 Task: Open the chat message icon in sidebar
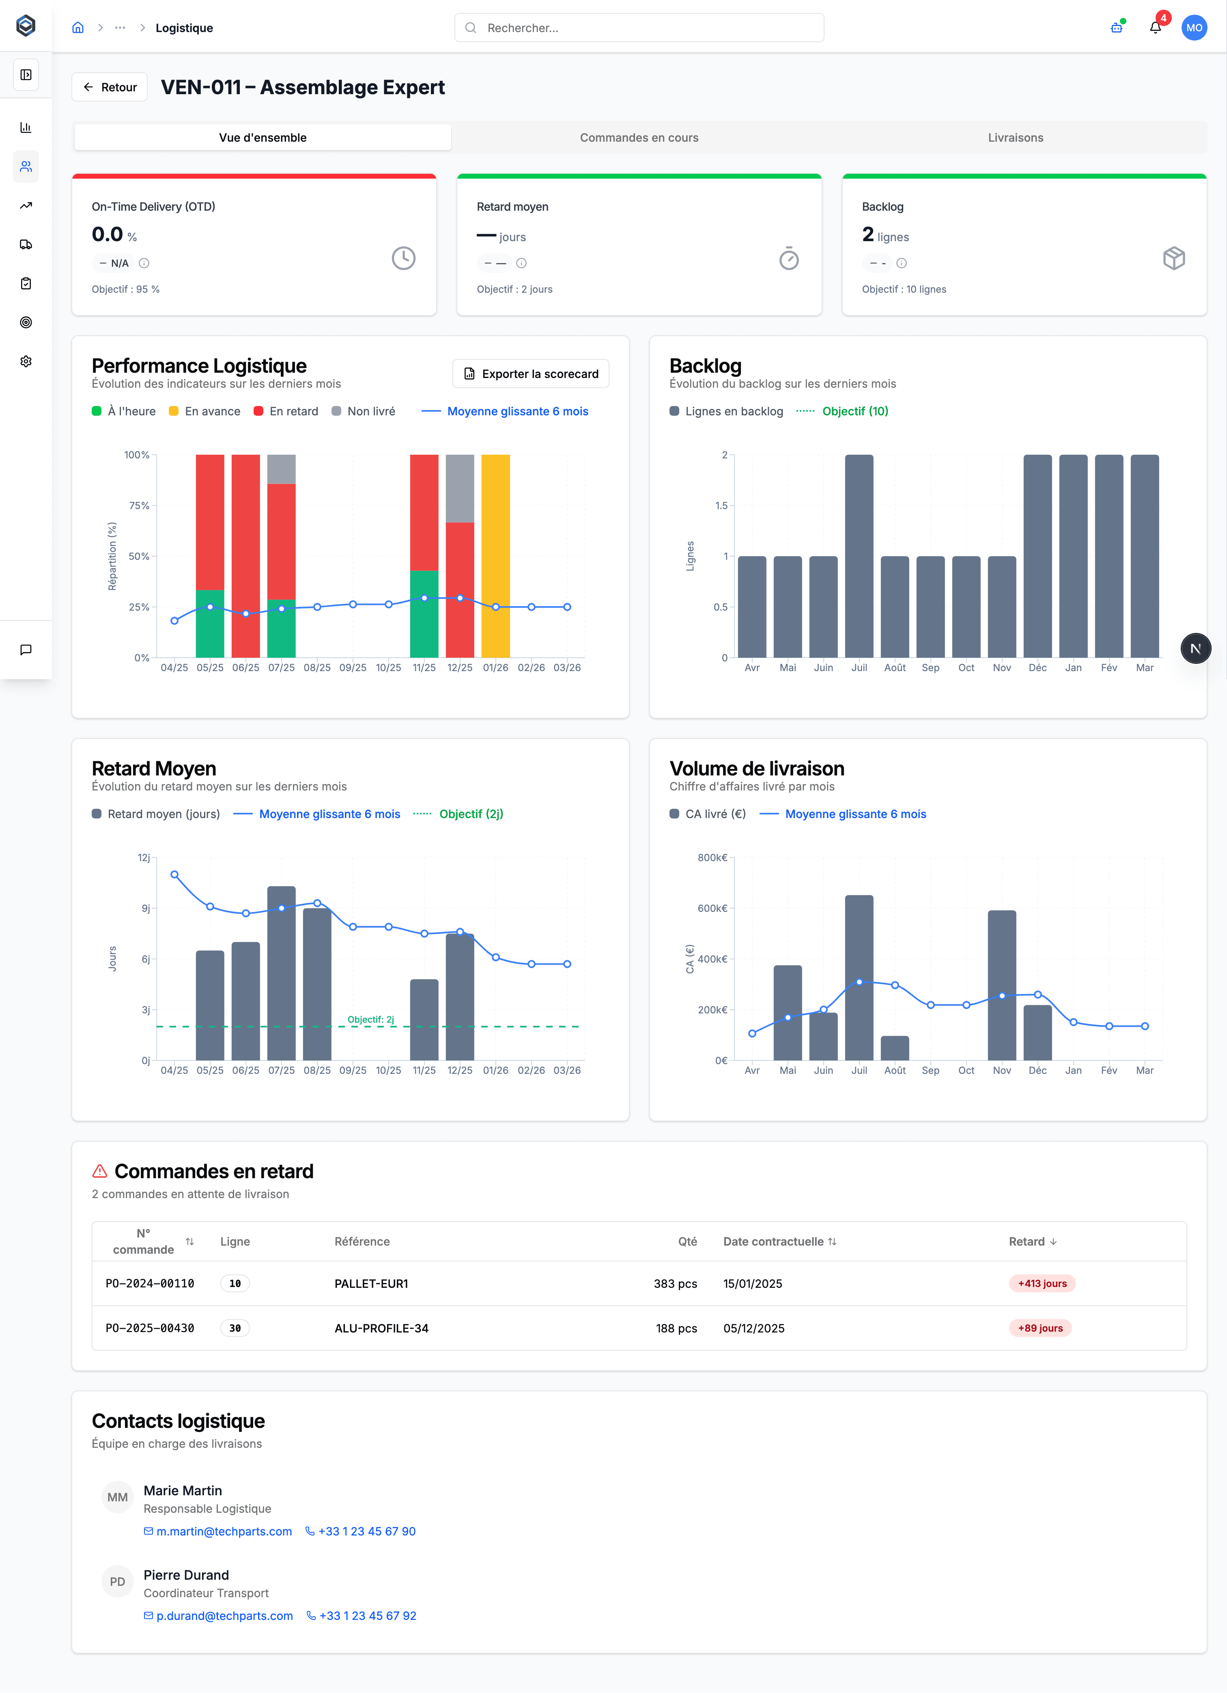click(26, 650)
